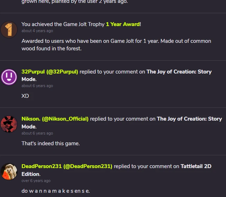Click the 'over 6 years ago' timestamp
Viewport: 226px width, 197px height.
pyautogui.click(x=36, y=181)
